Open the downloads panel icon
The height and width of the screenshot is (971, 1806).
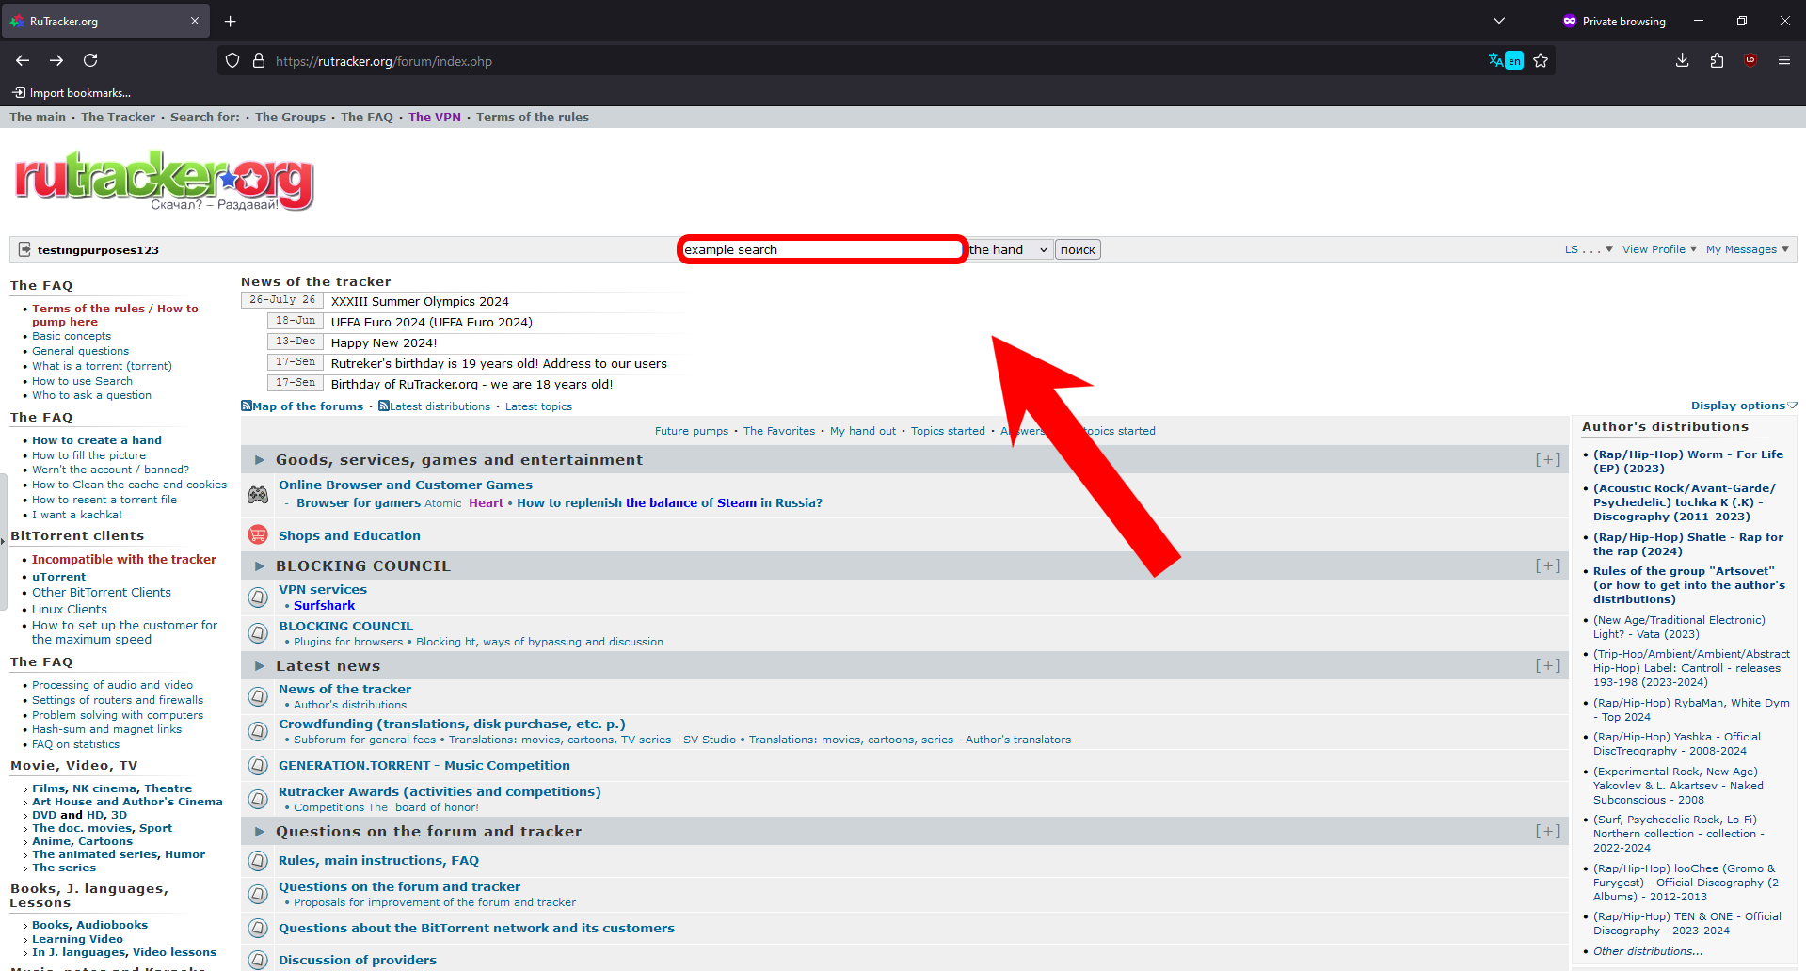pyautogui.click(x=1682, y=60)
